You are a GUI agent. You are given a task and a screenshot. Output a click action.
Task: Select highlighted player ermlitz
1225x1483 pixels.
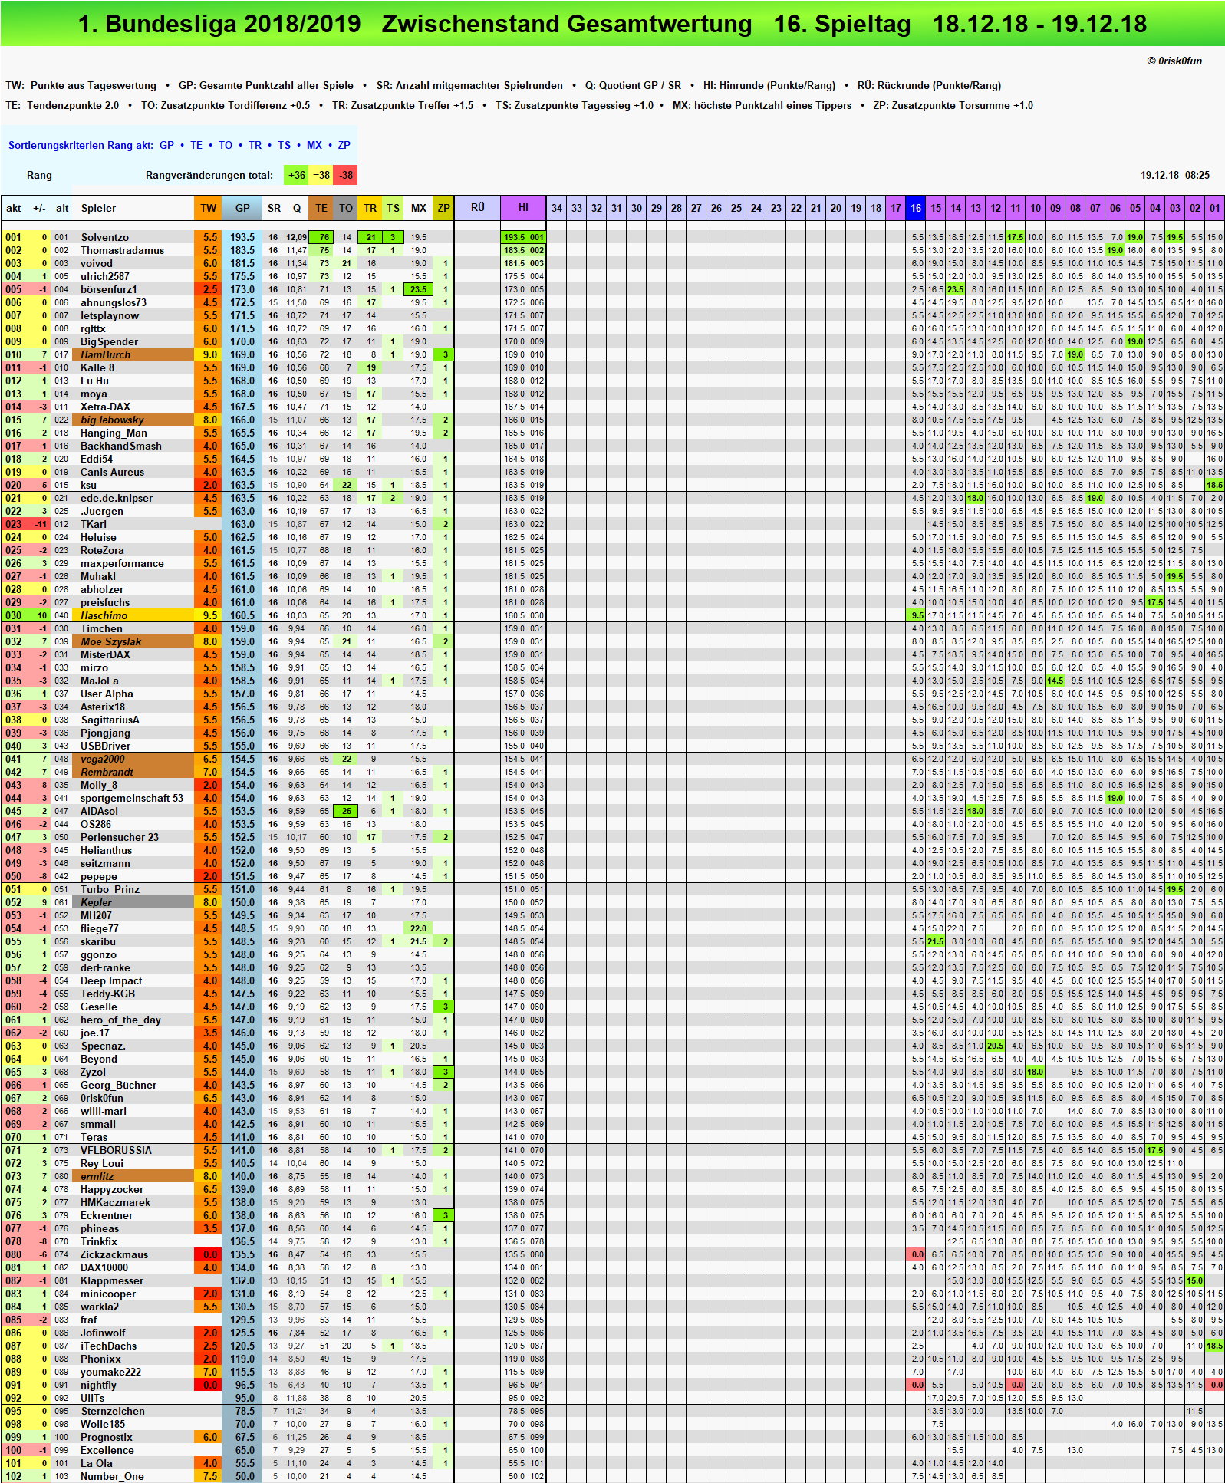click(x=97, y=1176)
